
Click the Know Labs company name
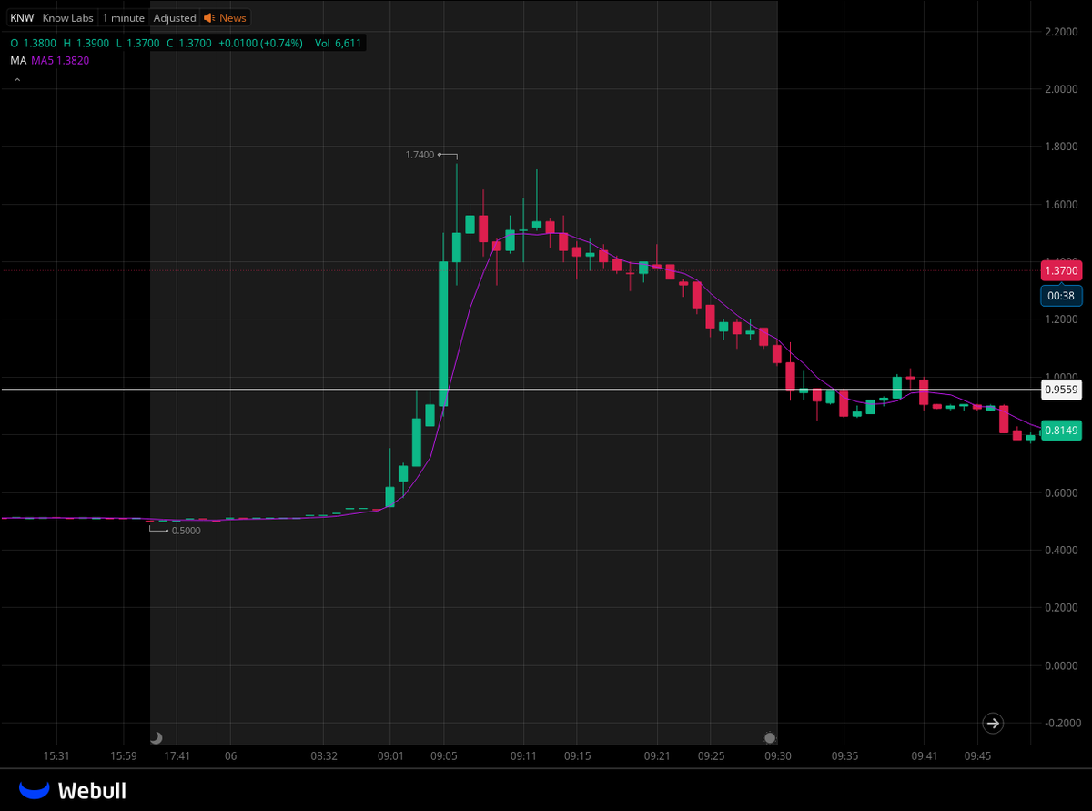(x=68, y=18)
